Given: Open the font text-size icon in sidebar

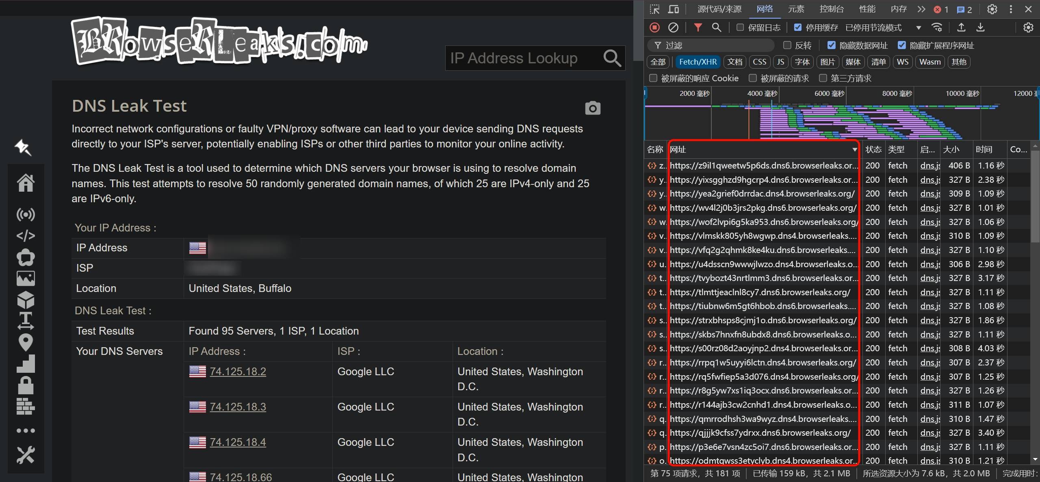Looking at the screenshot, I should pyautogui.click(x=26, y=321).
